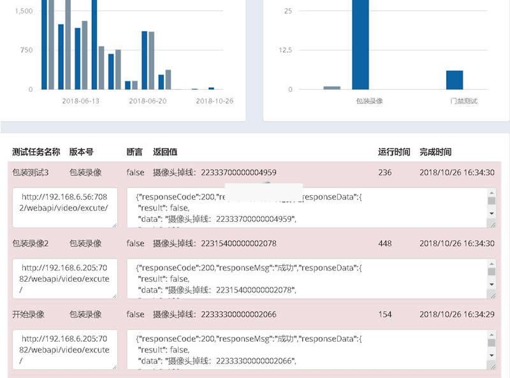510x378 pixels.
Task: Click return value 摄像头掉线: 22333300000002066
Action: pos(215,314)
